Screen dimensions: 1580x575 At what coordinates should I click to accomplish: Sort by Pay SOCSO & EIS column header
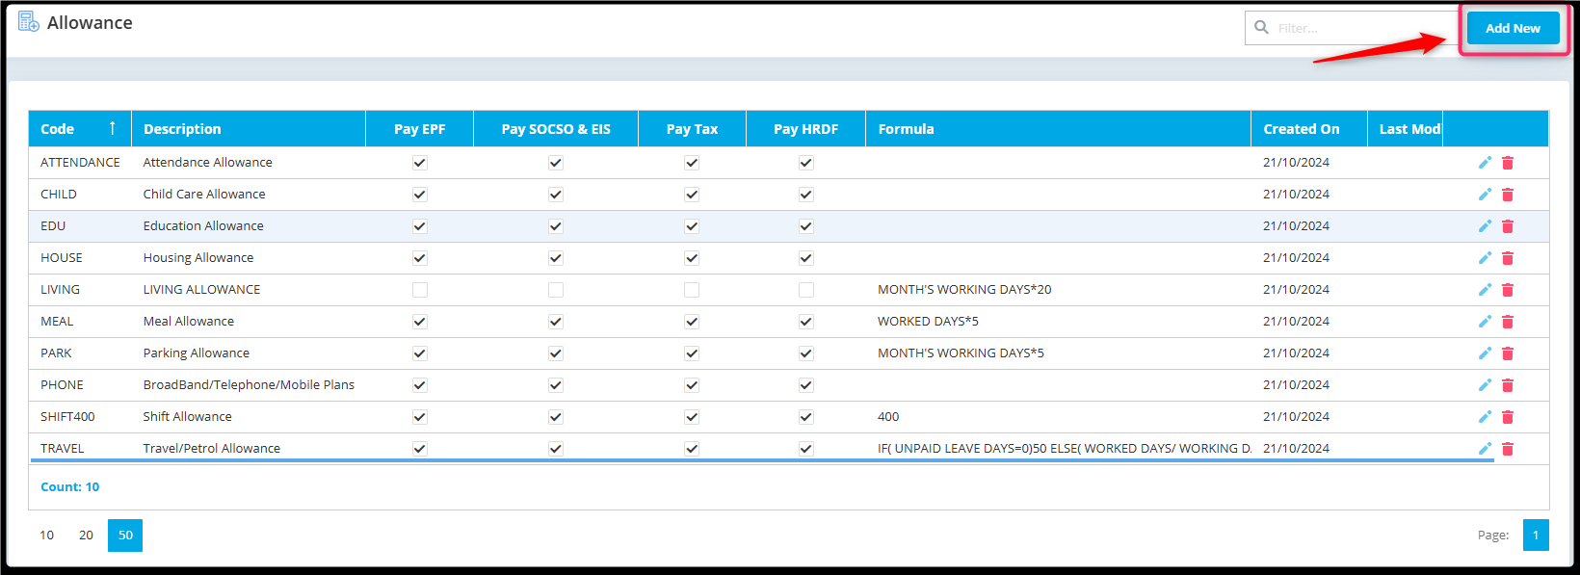point(556,129)
